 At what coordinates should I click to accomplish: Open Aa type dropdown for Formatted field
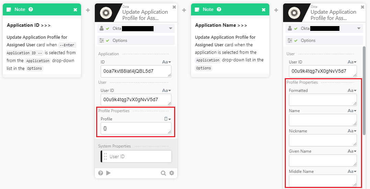point(352,91)
